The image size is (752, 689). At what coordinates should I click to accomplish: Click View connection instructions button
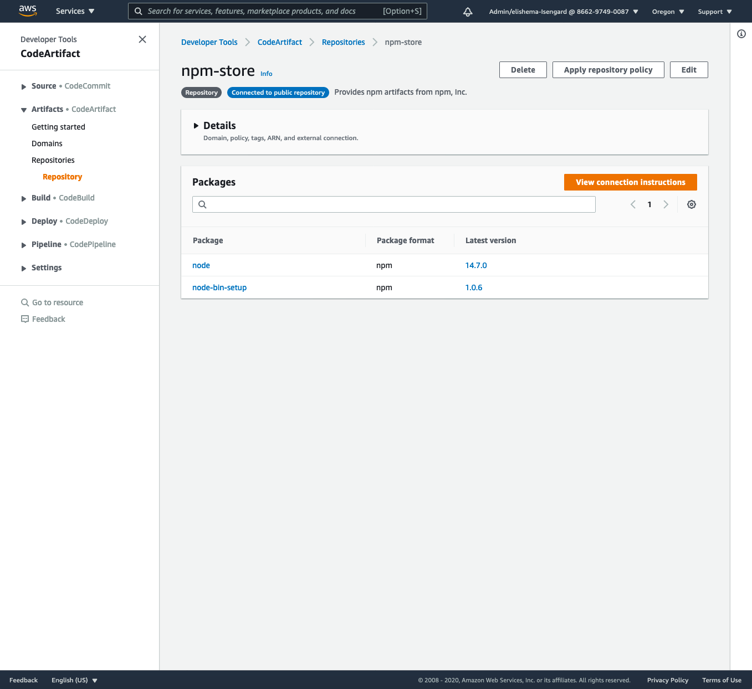click(x=631, y=182)
